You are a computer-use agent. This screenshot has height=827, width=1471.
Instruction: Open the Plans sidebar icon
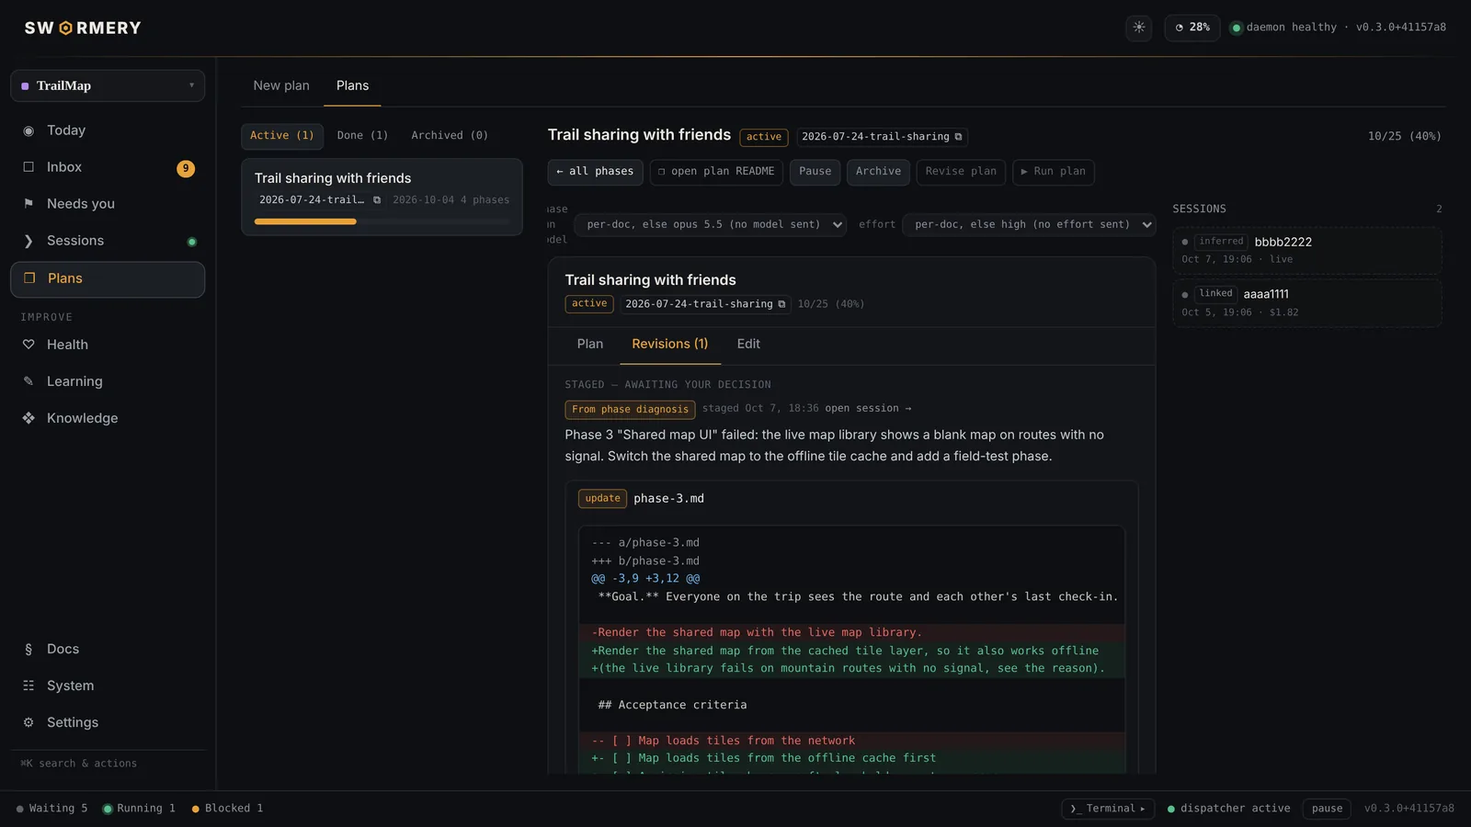(x=29, y=278)
